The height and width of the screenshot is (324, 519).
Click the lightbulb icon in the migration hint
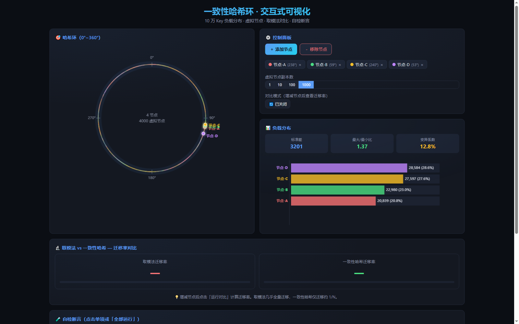(177, 297)
